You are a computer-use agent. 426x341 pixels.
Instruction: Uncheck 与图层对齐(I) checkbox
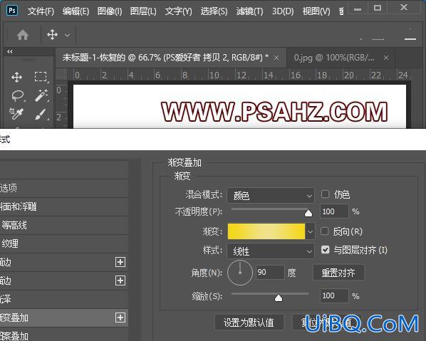326,250
